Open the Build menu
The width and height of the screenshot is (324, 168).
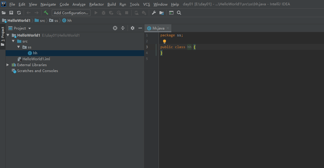pyautogui.click(x=112, y=4)
